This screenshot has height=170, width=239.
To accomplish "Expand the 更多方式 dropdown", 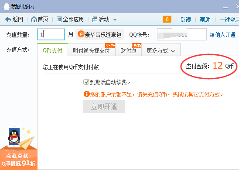I will 161,50.
